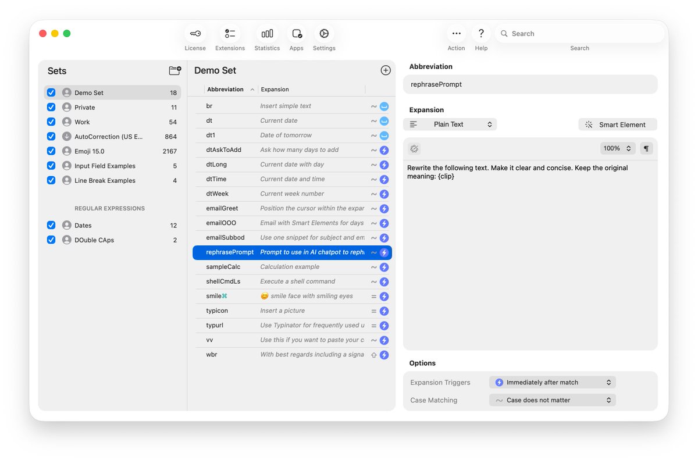Sort by the Abbreviation column header
The width and height of the screenshot is (698, 460).
230,90
